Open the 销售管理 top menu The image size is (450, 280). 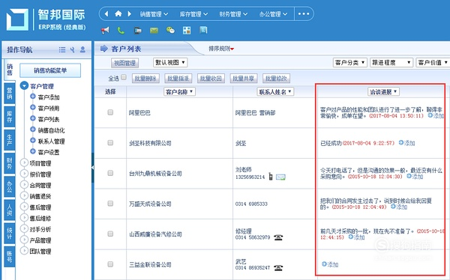tap(154, 13)
